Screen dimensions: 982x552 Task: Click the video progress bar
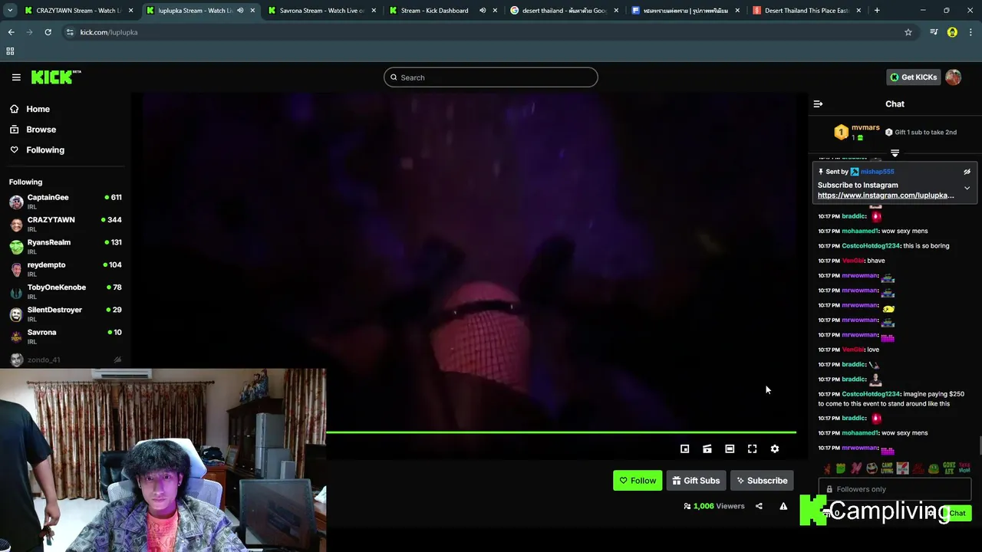tap(561, 432)
